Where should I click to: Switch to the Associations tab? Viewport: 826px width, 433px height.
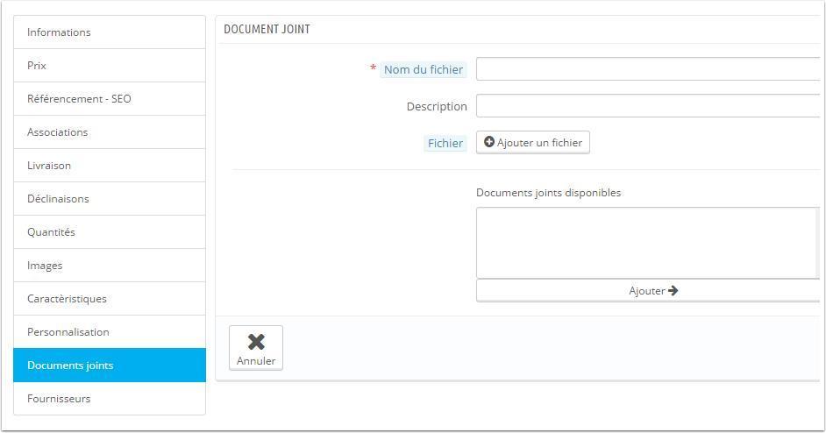(110, 131)
